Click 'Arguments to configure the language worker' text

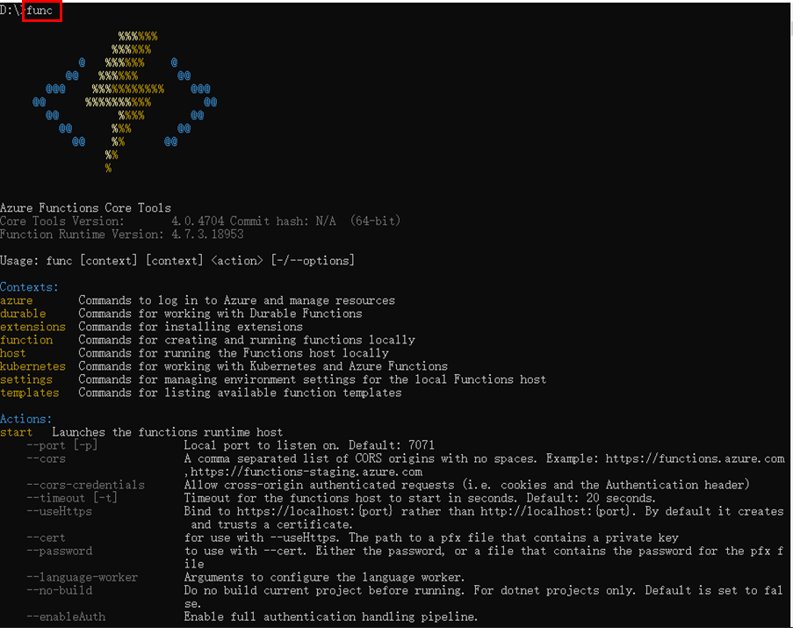[x=324, y=577]
